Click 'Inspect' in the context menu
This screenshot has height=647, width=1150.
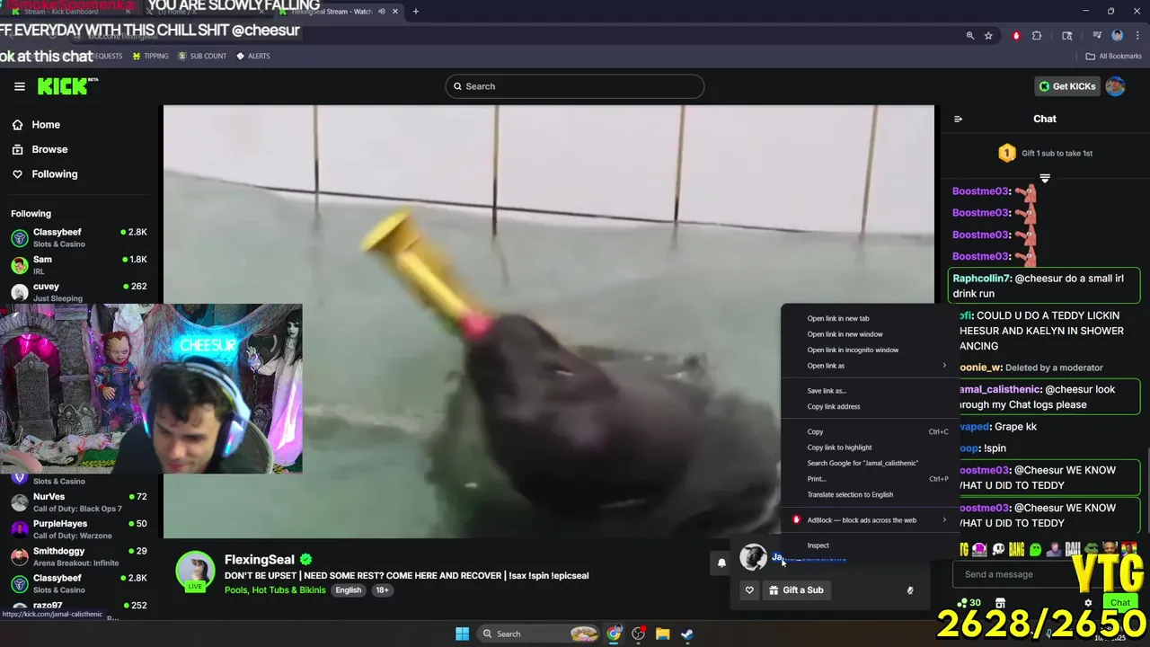pos(818,545)
